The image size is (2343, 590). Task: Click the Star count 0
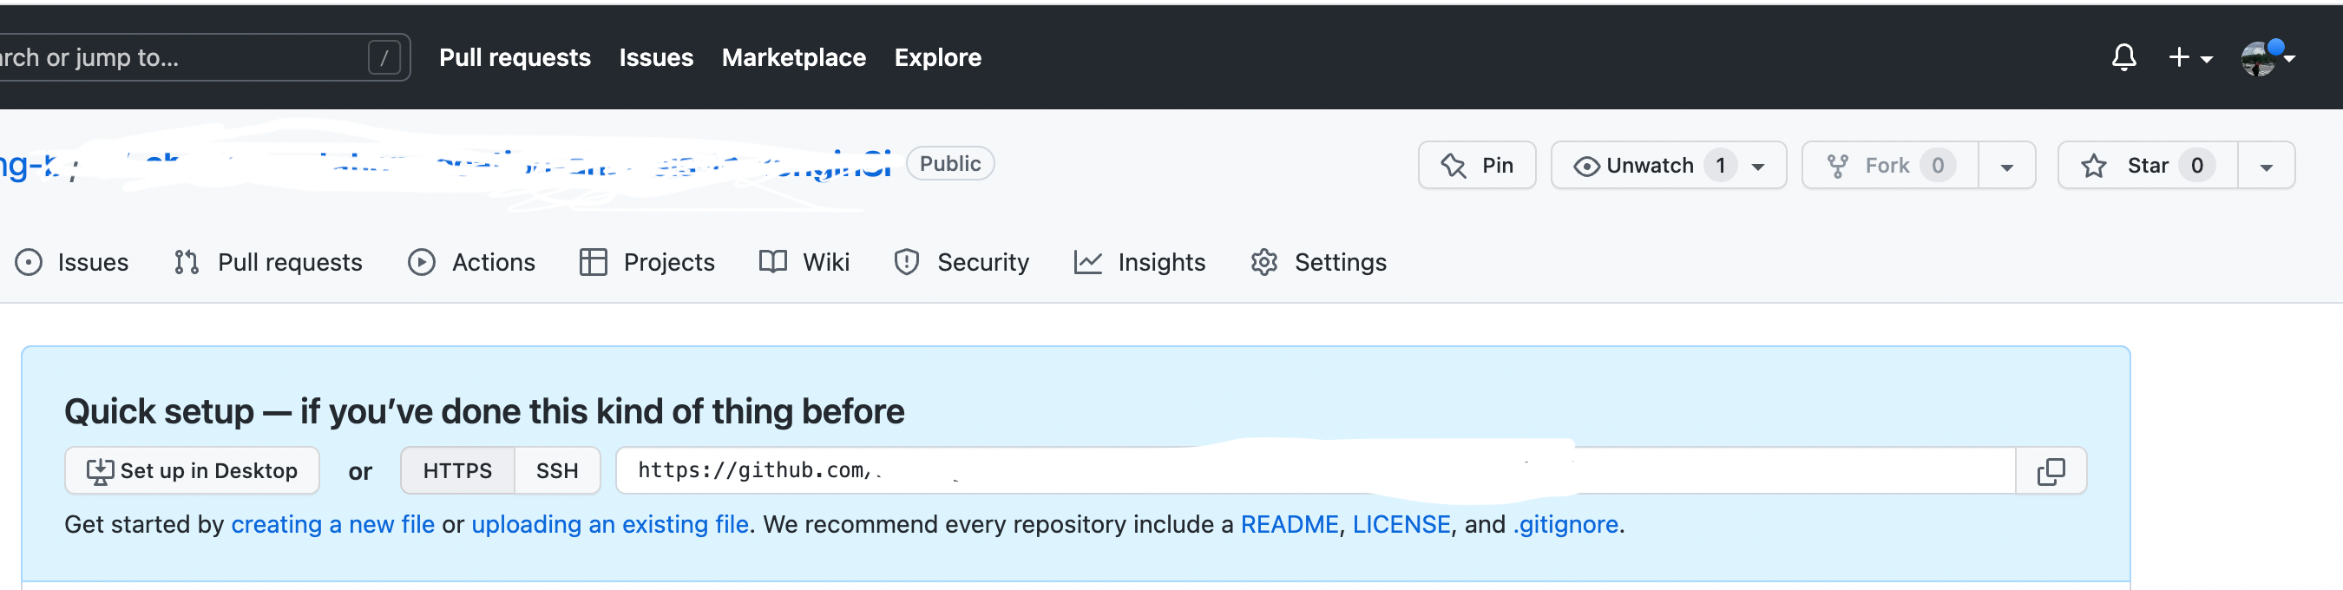point(2196,166)
